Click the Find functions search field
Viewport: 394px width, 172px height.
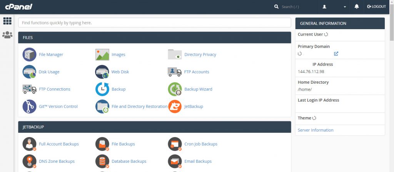[154, 23]
